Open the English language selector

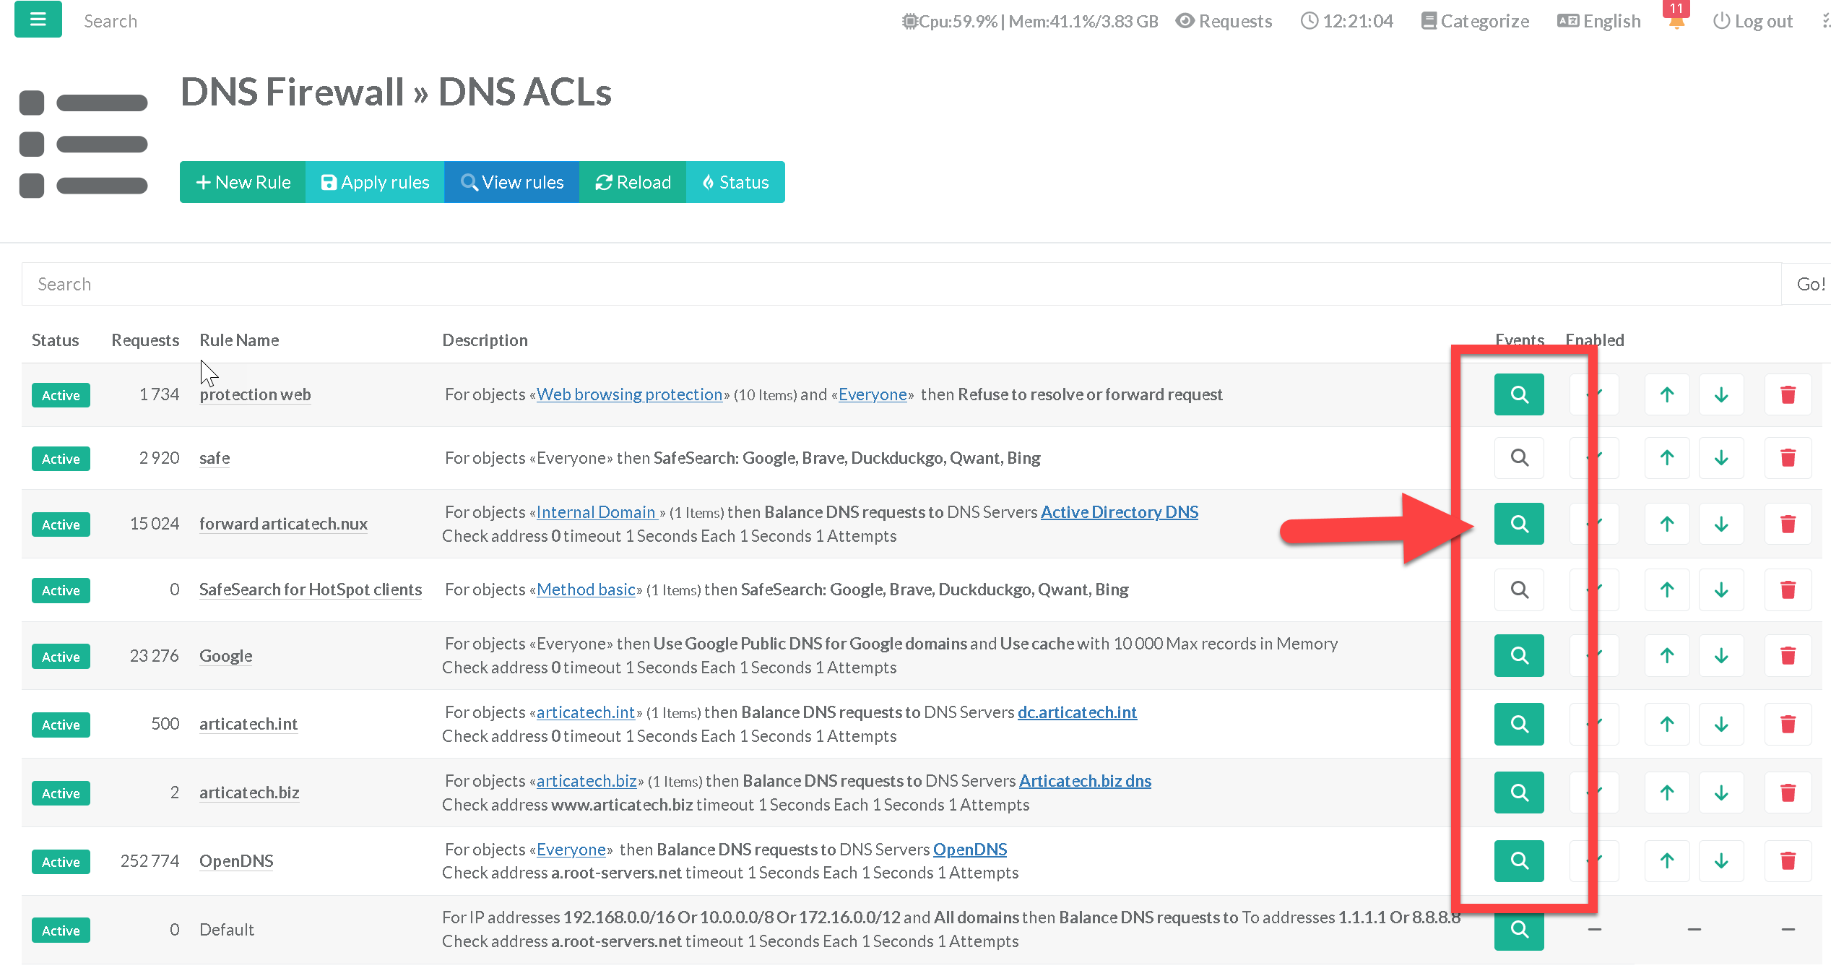[x=1599, y=22]
